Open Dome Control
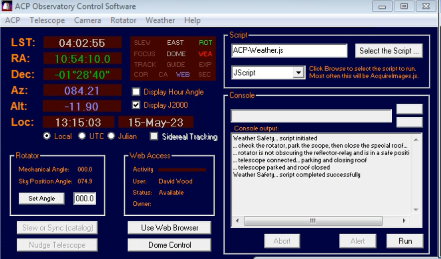The height and width of the screenshot is (259, 441). click(x=169, y=245)
